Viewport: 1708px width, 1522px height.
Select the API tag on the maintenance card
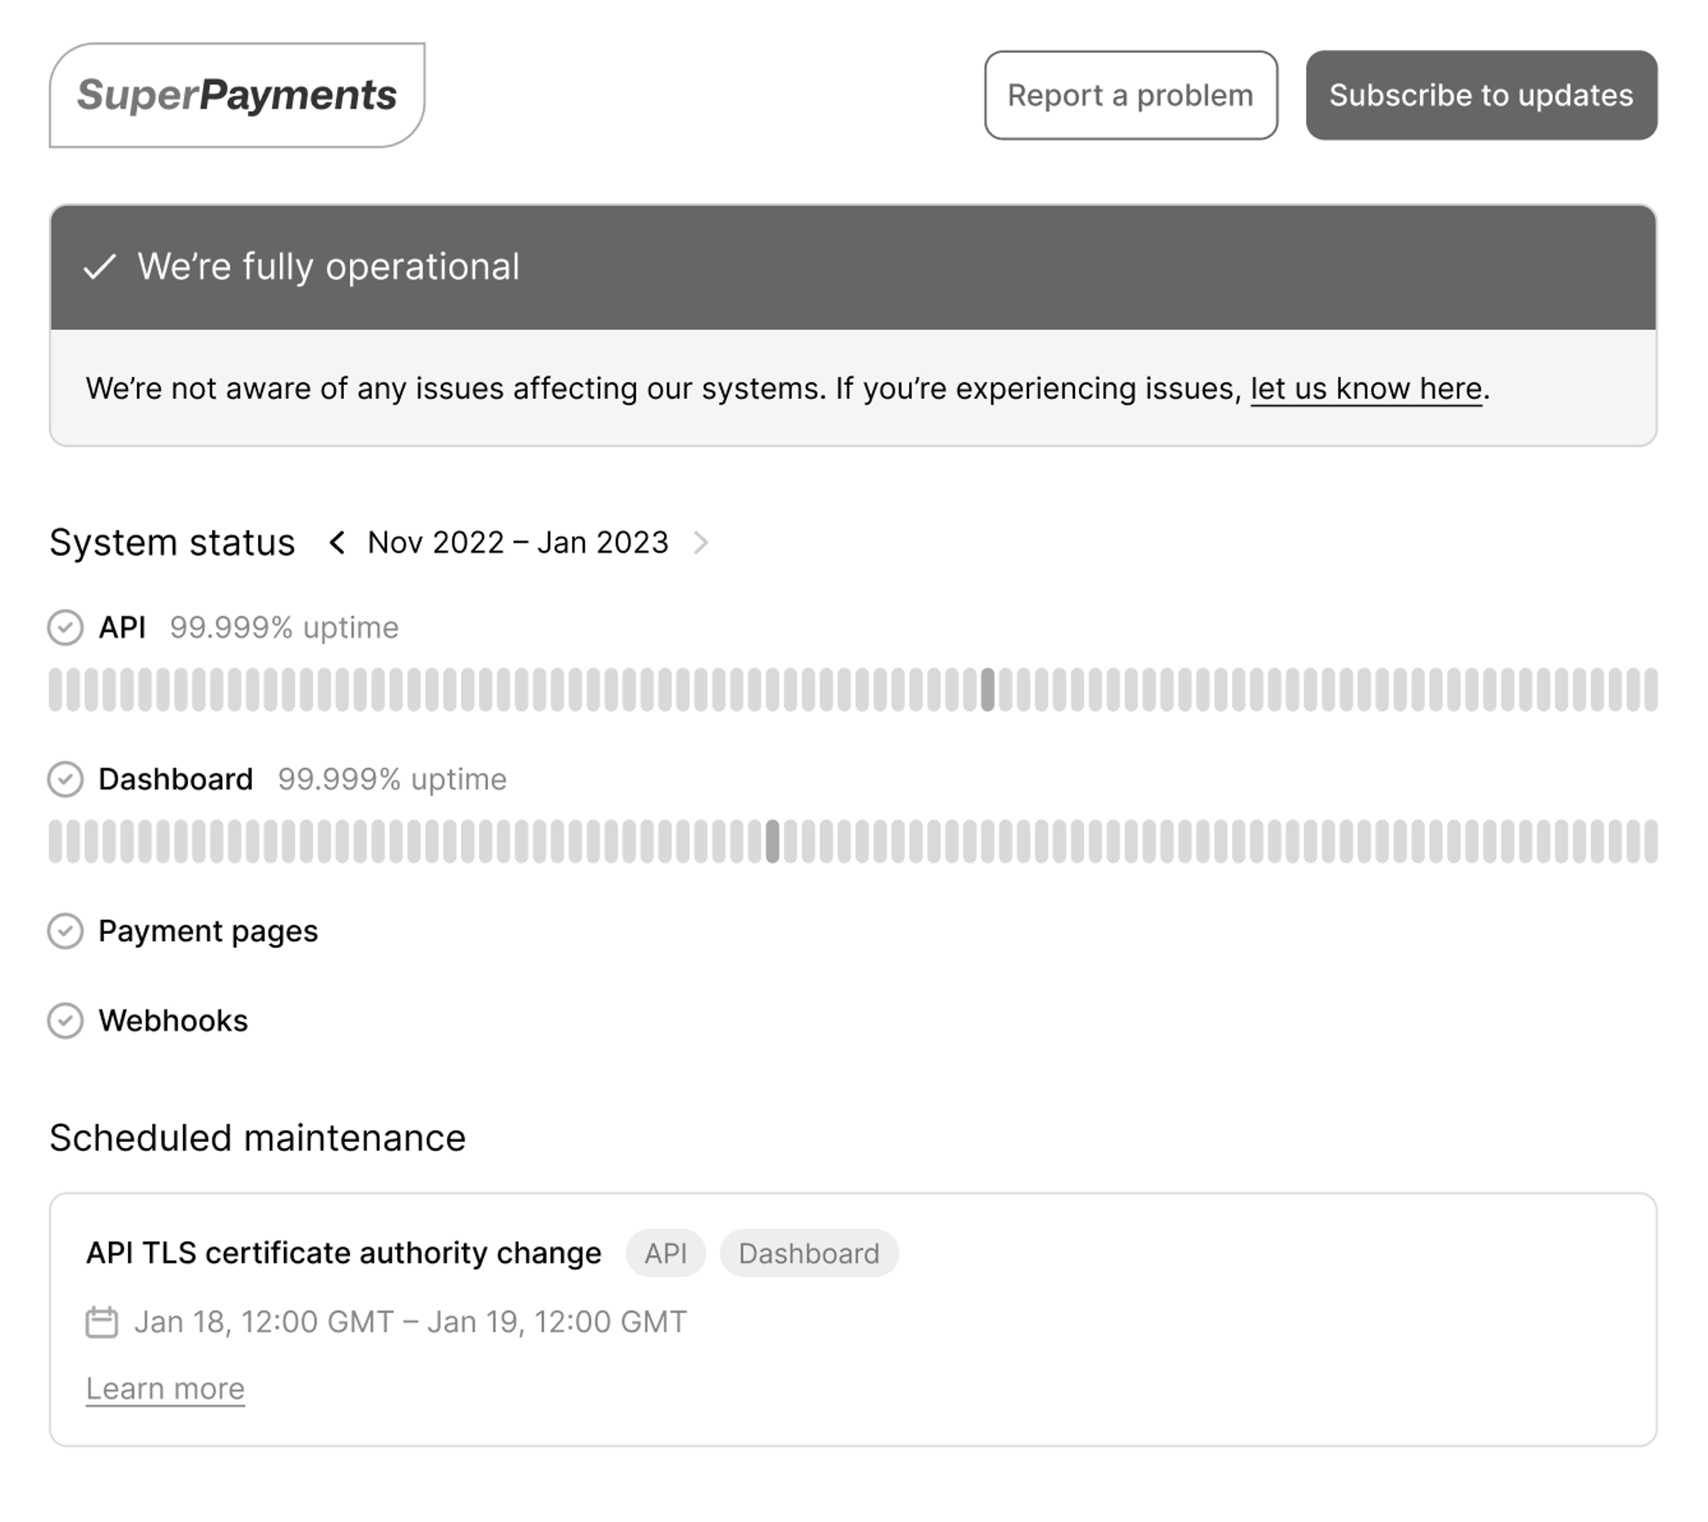[666, 1254]
